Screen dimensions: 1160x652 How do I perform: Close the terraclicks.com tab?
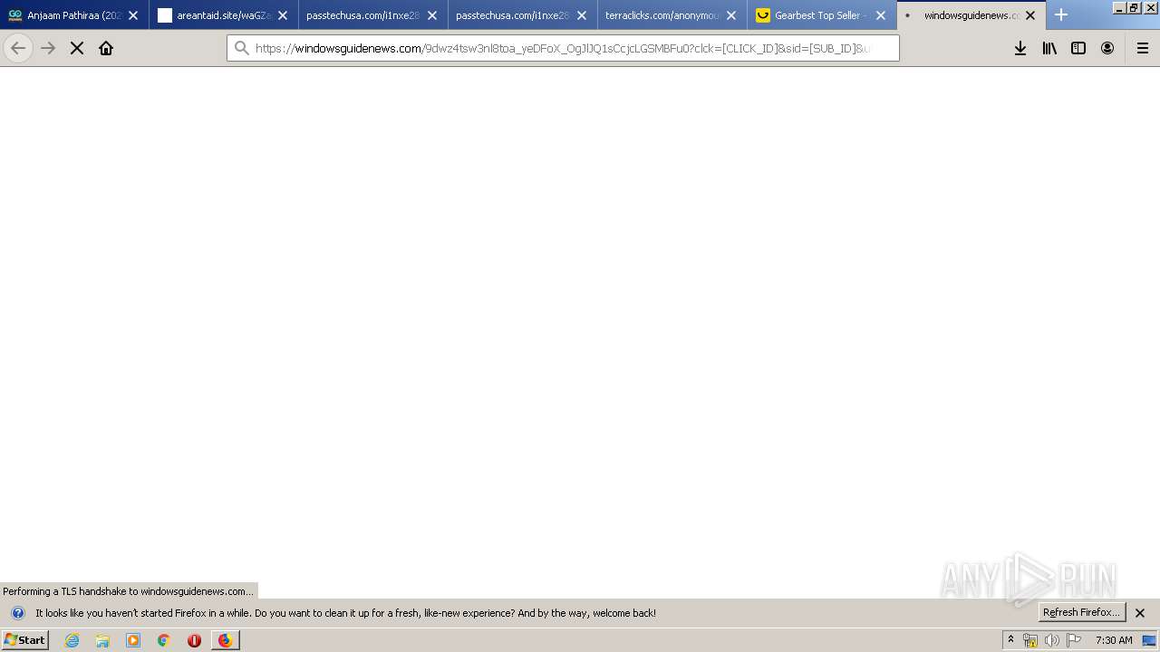point(731,15)
